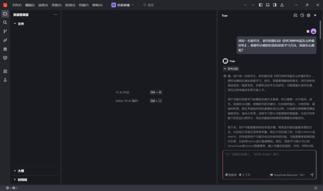This screenshot has width=323, height=191.
Task: Open the 转到(G) menu
Action: [70, 5]
